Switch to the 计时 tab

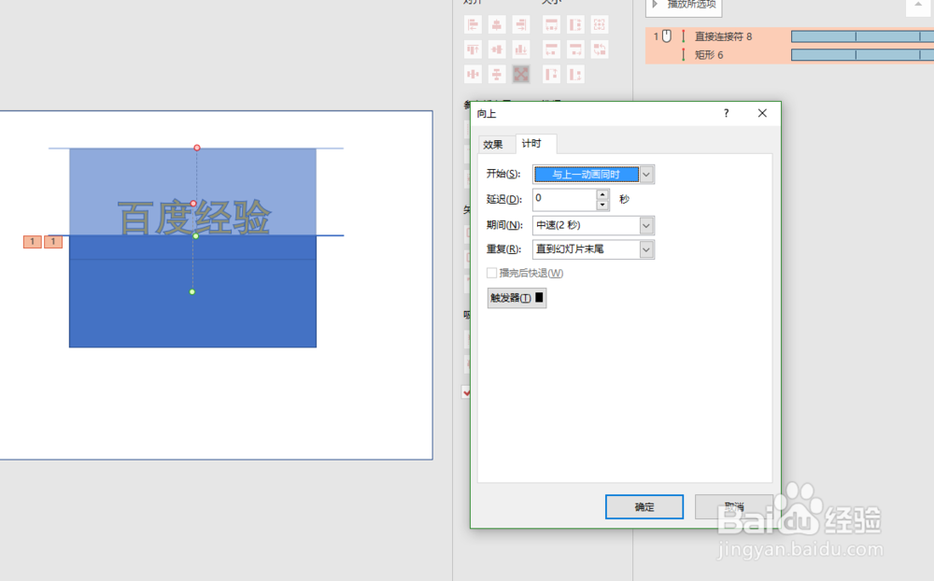531,144
